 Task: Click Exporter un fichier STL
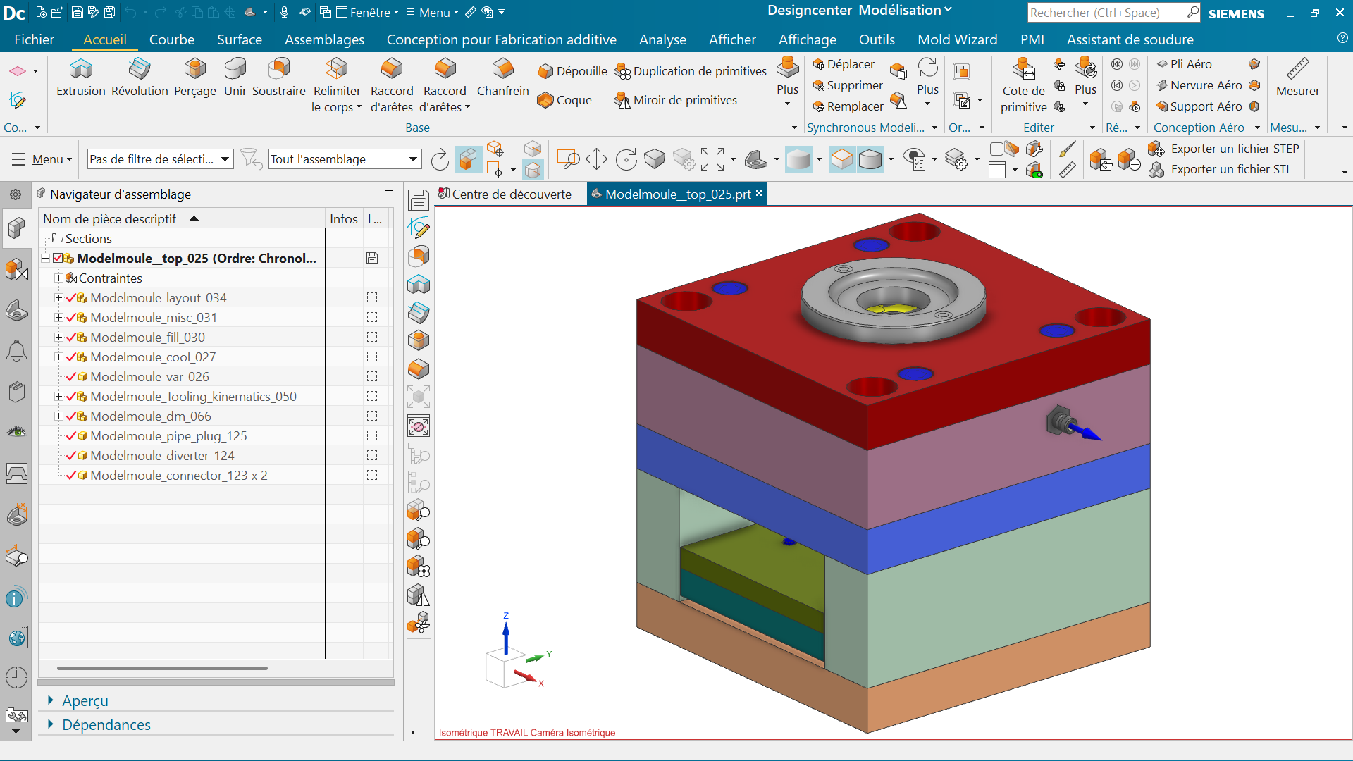(1220, 169)
